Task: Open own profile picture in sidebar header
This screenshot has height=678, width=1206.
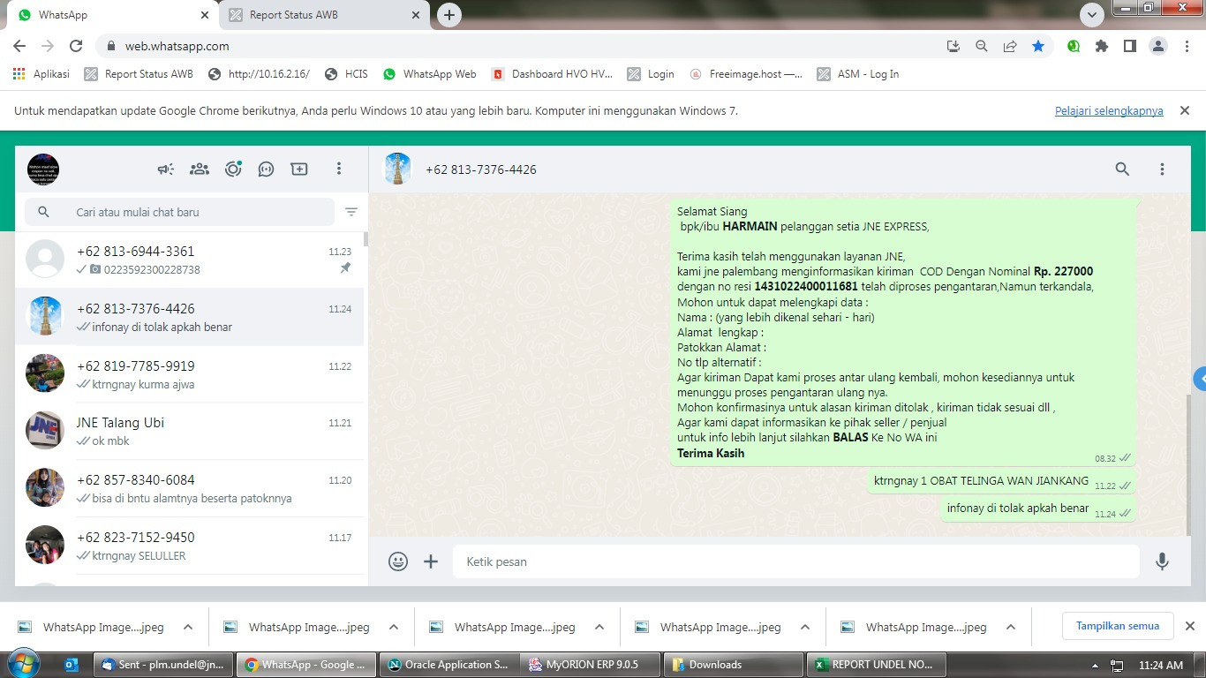Action: (x=43, y=169)
